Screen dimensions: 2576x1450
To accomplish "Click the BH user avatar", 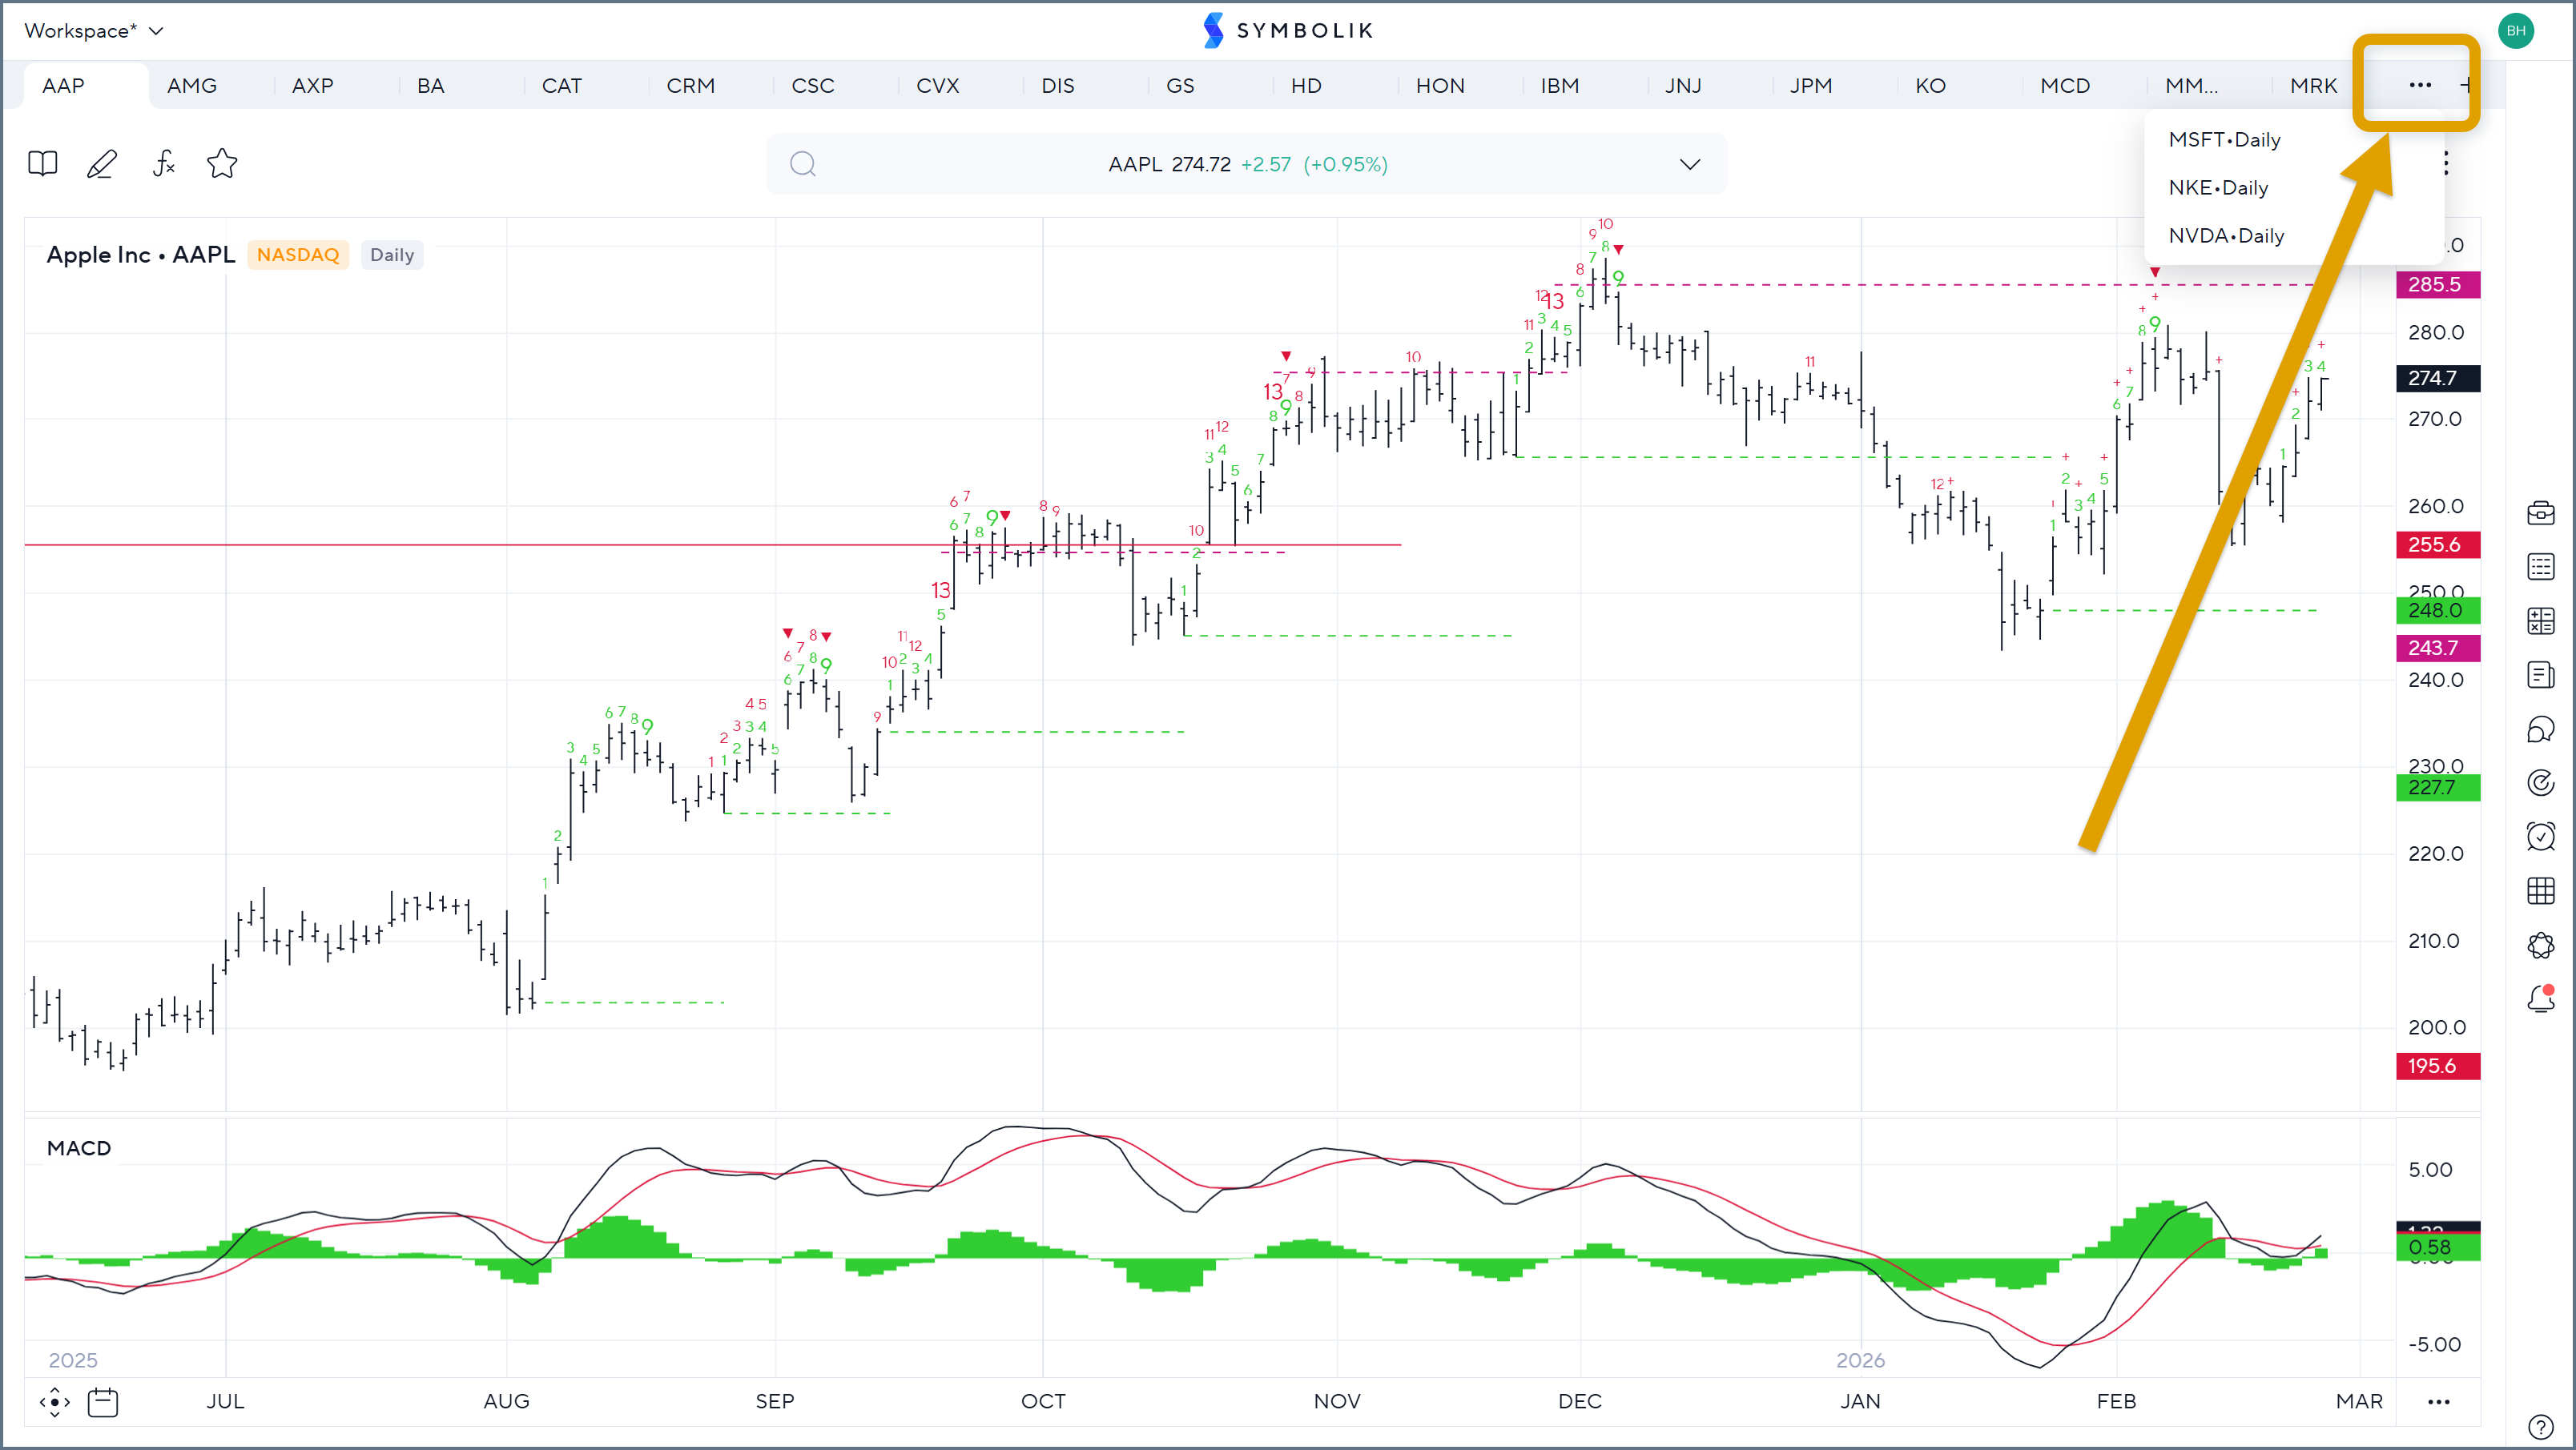I will pyautogui.click(x=2516, y=31).
